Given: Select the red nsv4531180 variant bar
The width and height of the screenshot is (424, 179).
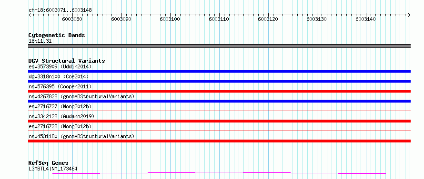Looking at the screenshot, I should pos(219,141).
